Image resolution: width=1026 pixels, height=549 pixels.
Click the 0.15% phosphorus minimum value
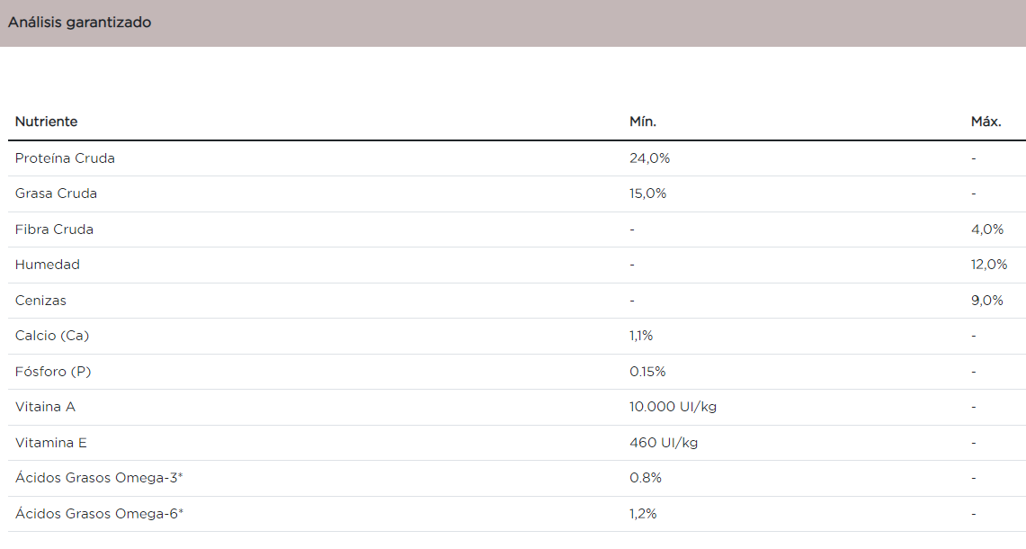(647, 372)
